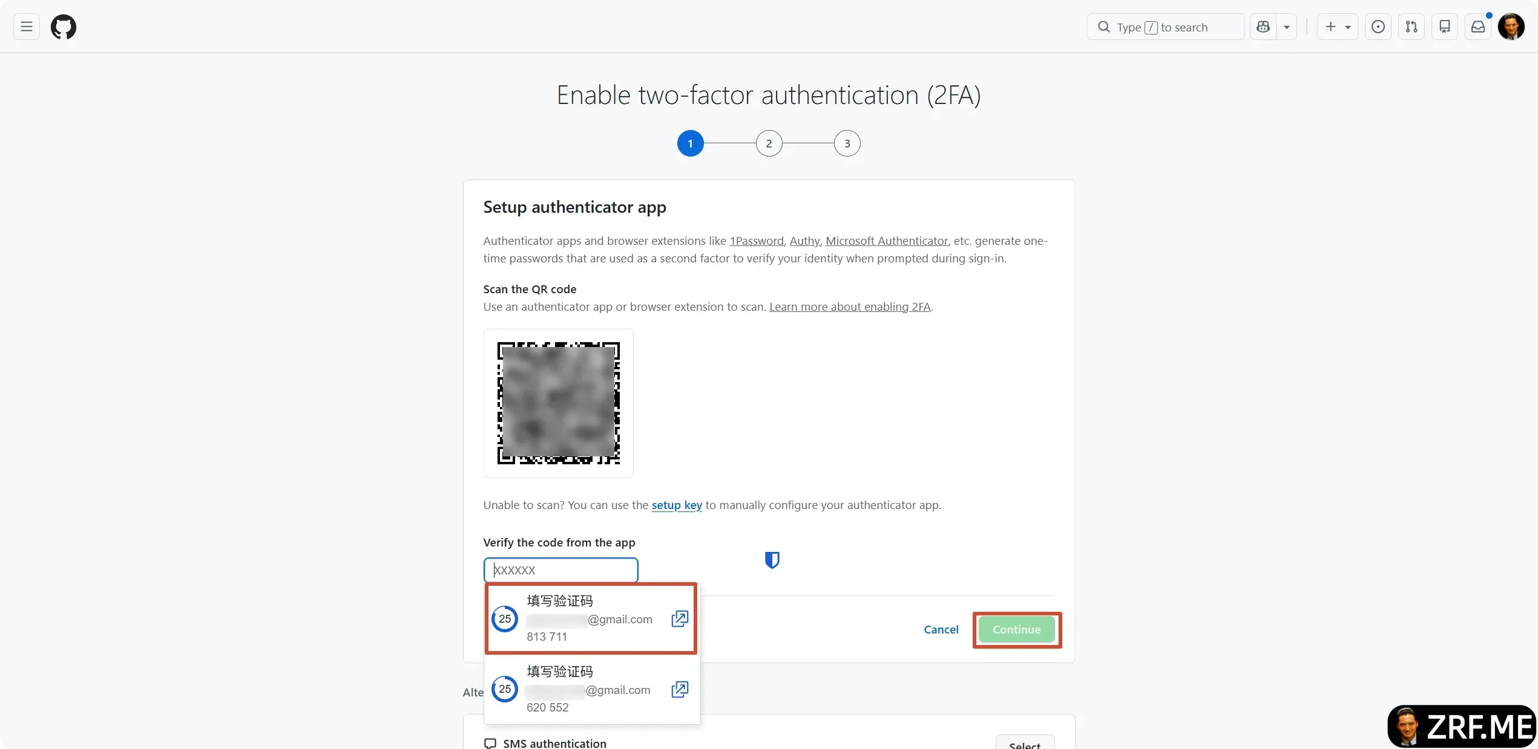1538x749 pixels.
Task: Click Cancel to abort 2FA setup
Action: tap(941, 629)
